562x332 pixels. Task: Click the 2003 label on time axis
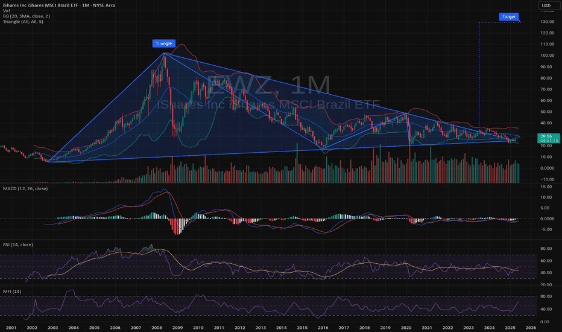tap(52, 328)
